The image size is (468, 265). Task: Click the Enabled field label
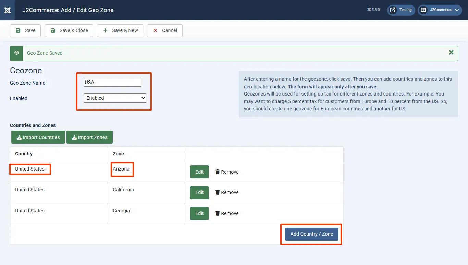[19, 98]
